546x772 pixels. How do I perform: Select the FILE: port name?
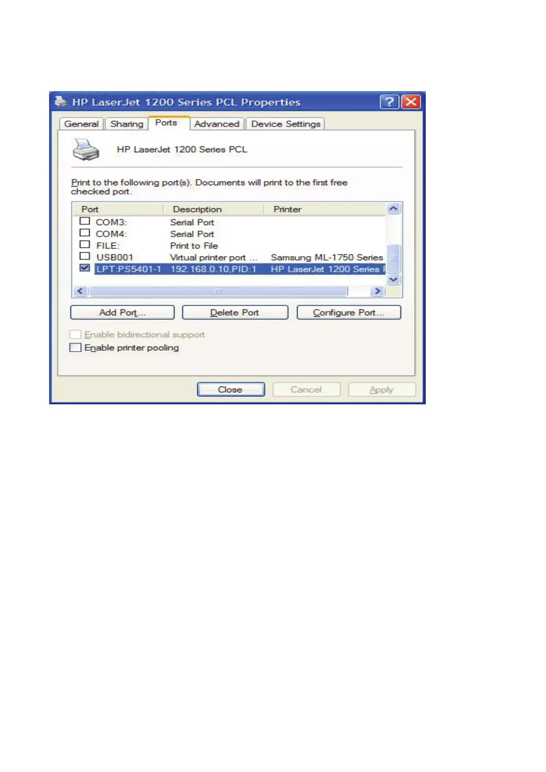[108, 246]
